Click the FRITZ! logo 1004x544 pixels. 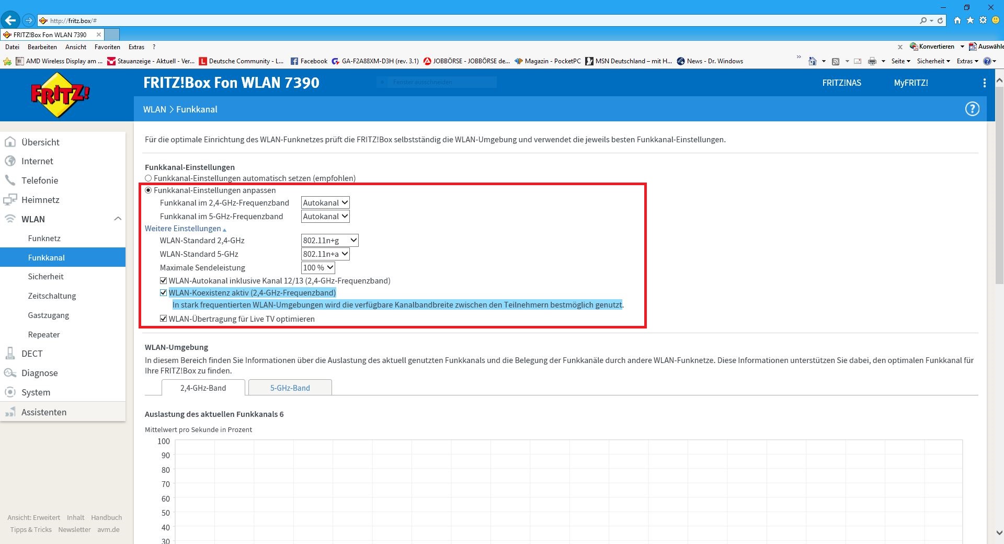(x=60, y=95)
